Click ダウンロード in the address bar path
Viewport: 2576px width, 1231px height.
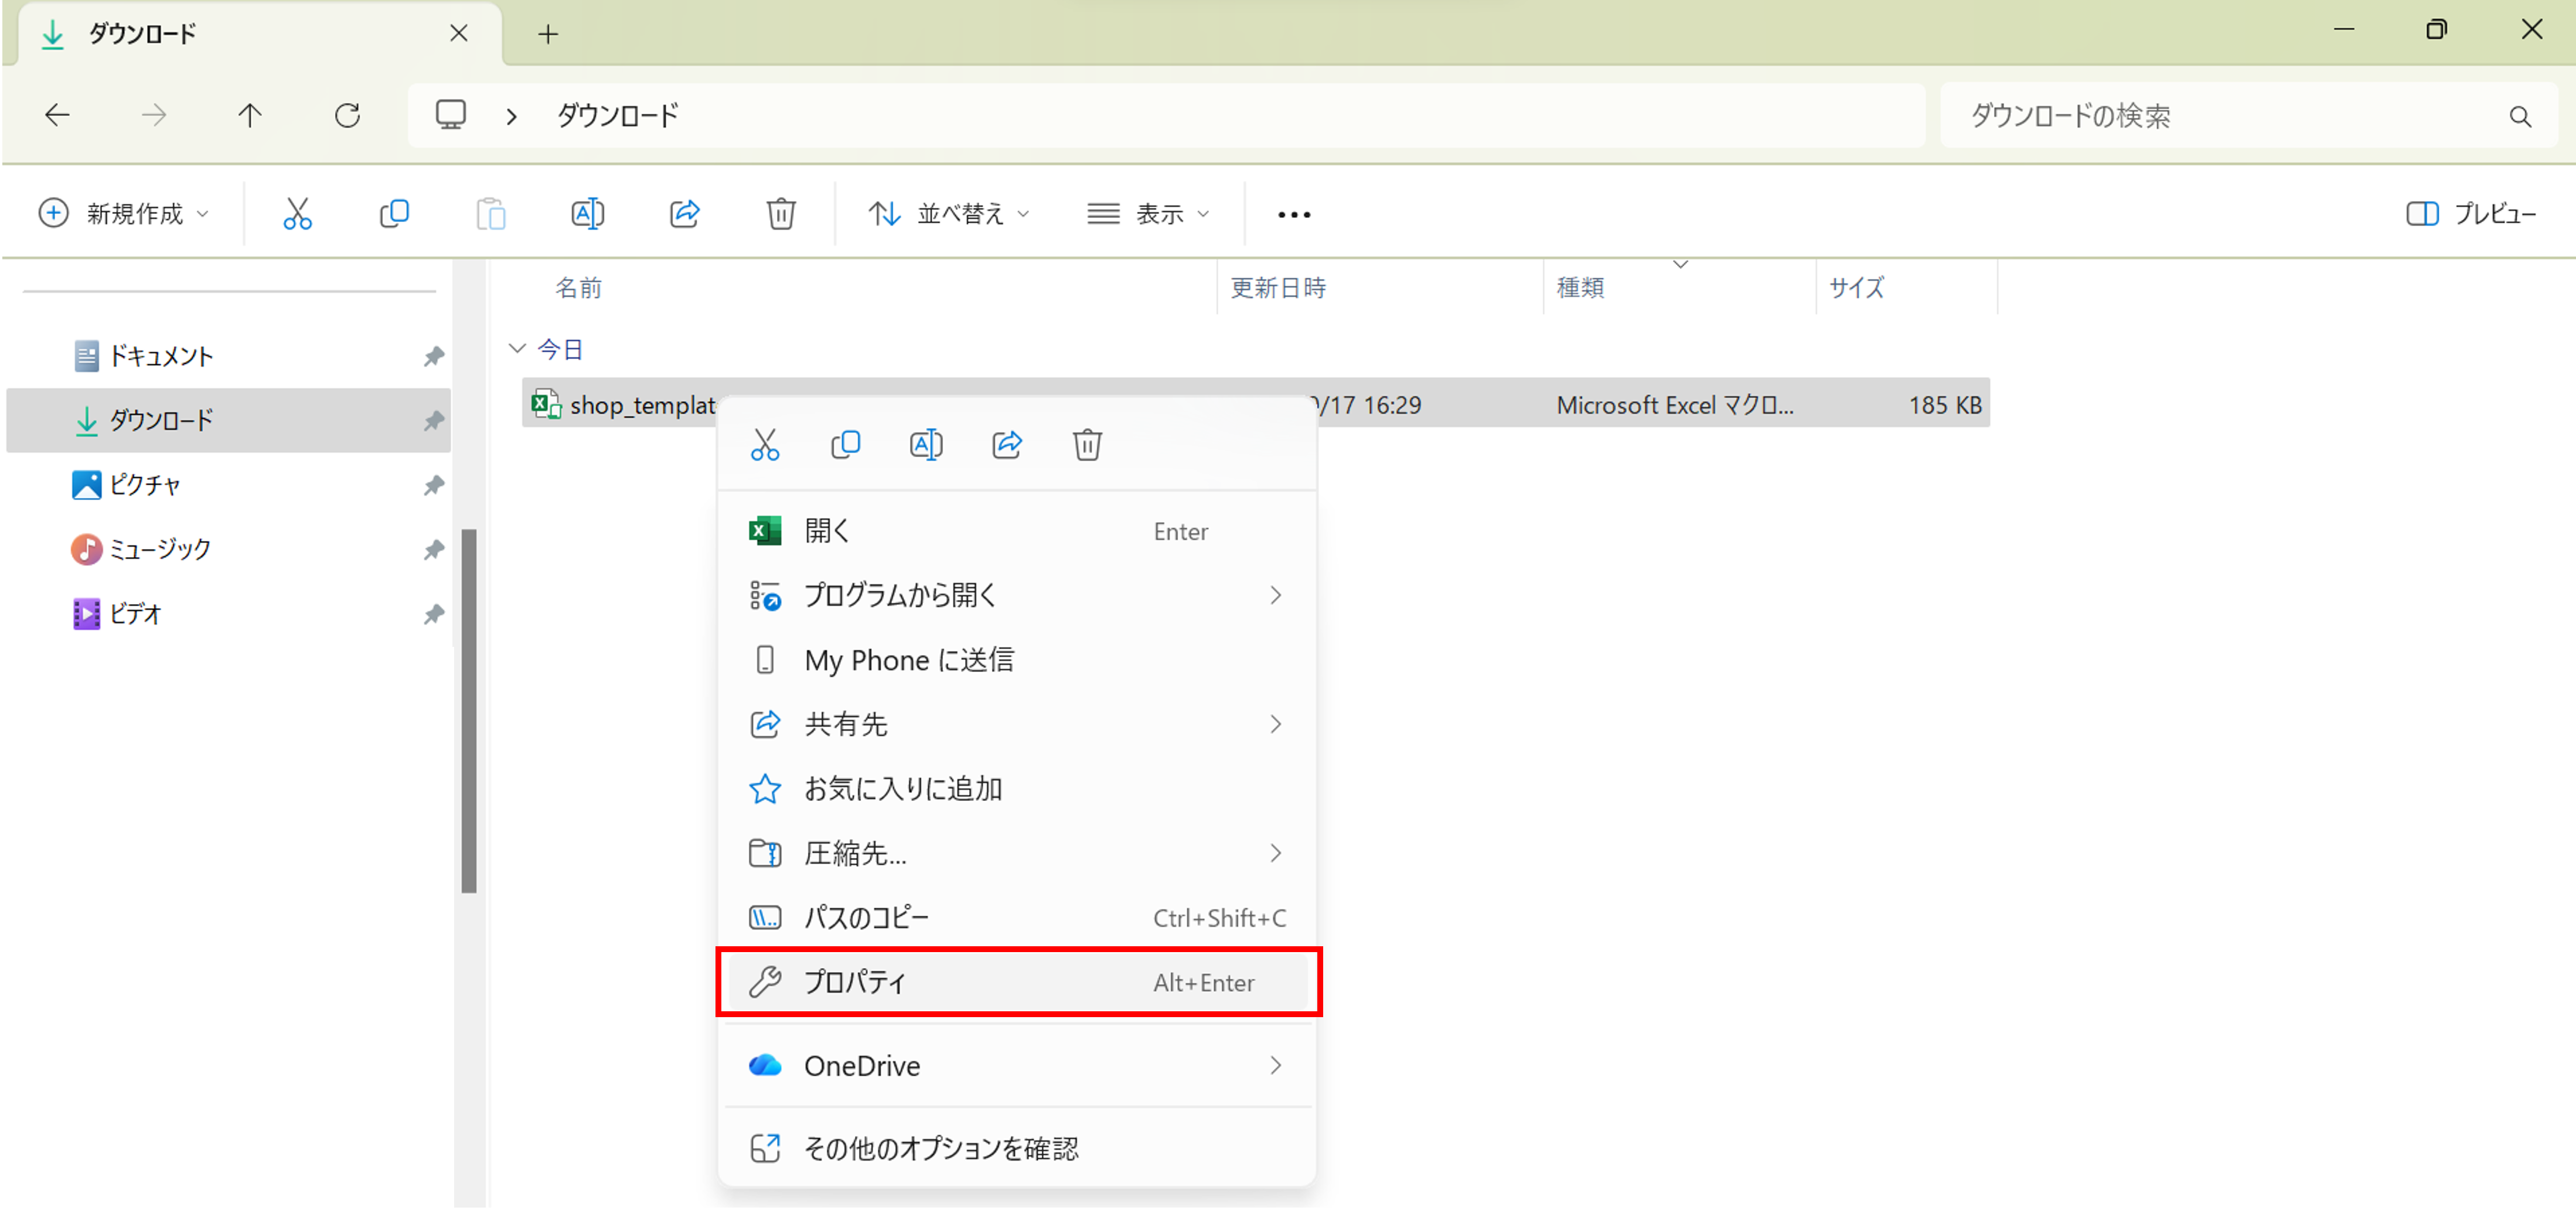[618, 117]
